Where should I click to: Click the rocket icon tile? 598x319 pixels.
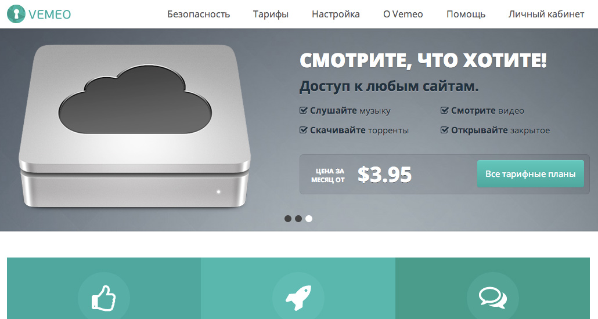(x=298, y=288)
